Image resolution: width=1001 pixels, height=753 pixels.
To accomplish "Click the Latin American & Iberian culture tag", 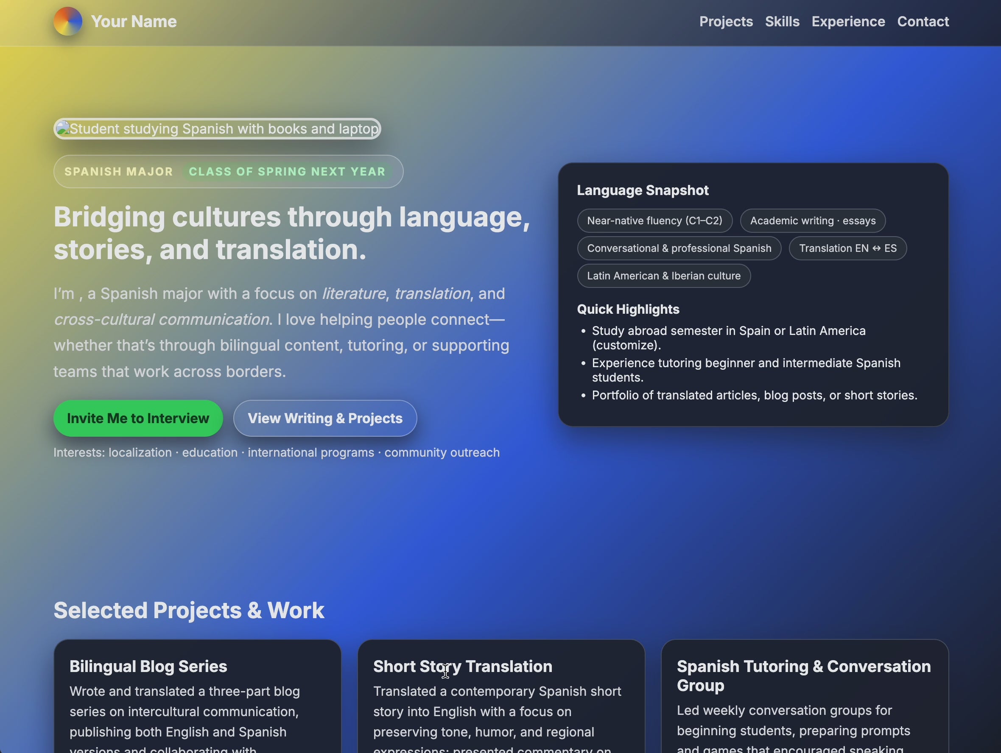I will [x=663, y=276].
